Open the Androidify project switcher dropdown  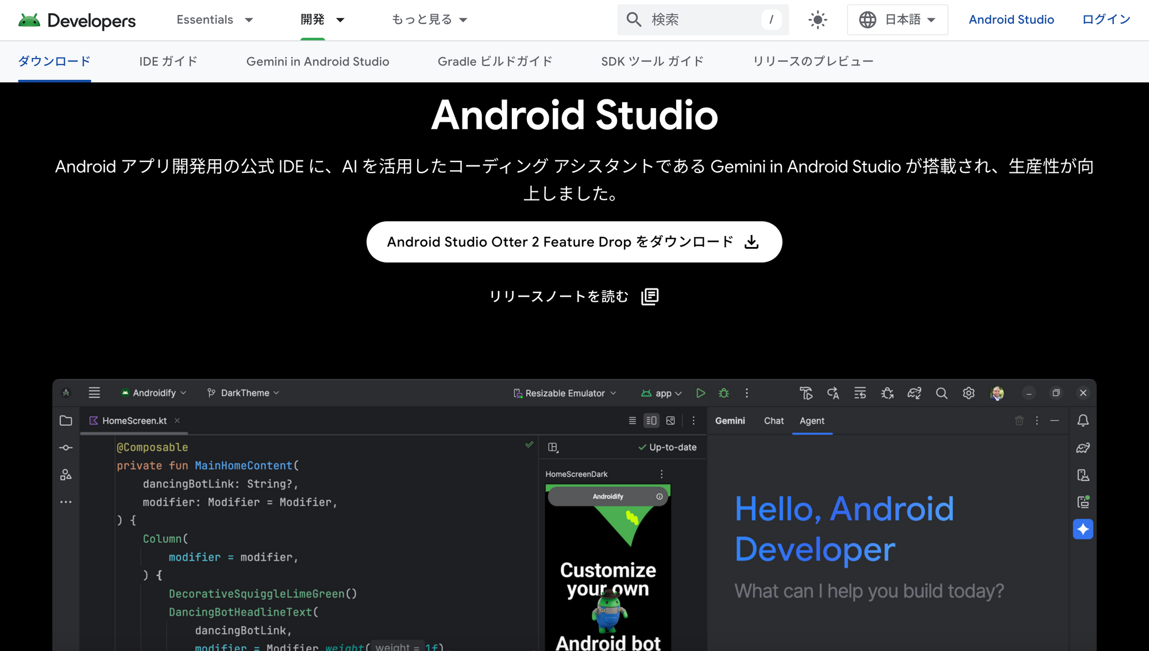pos(153,393)
